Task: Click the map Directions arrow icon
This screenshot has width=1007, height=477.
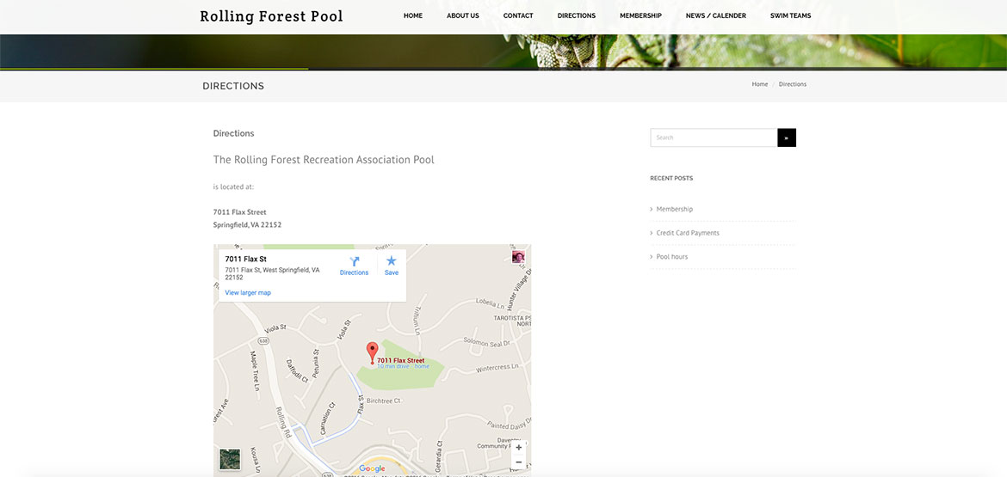Action: click(x=354, y=261)
